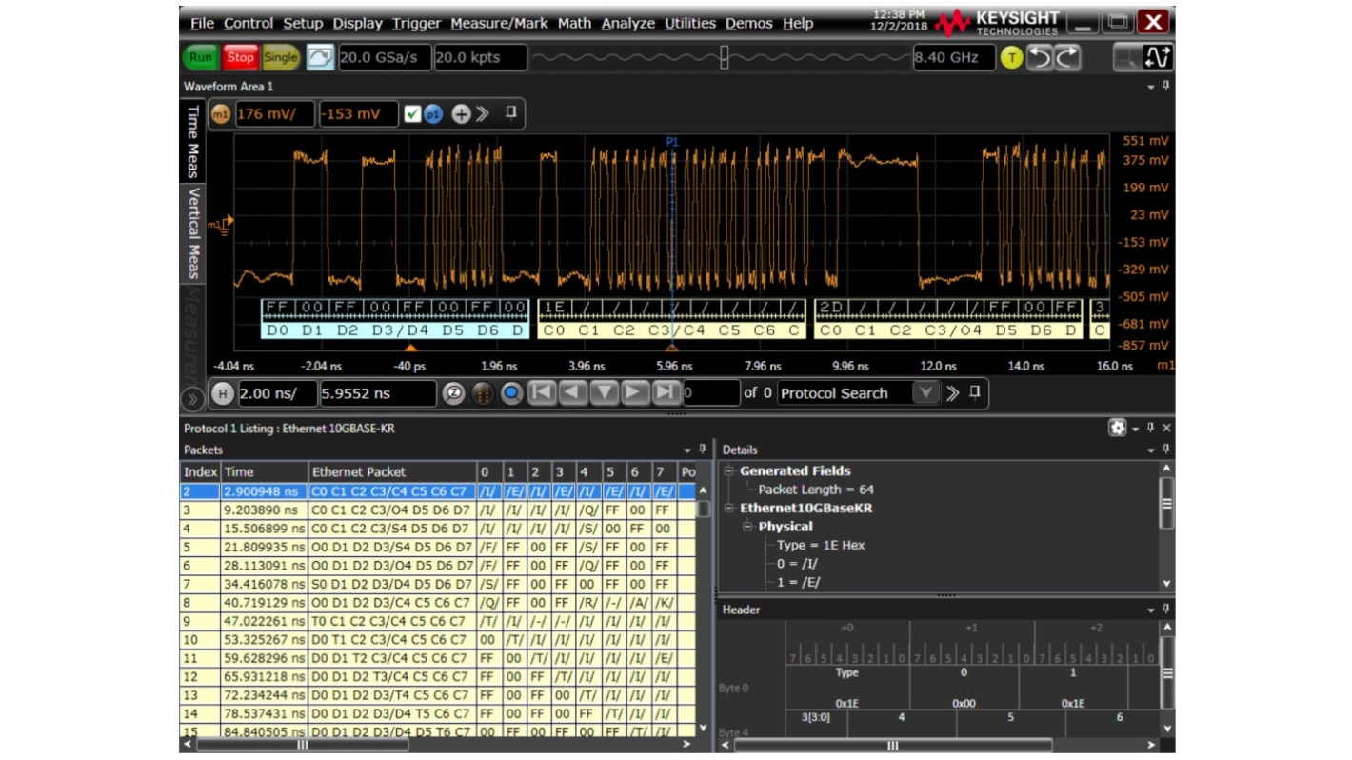Viewport: 1352px width, 760px height.
Task: Pin the Waveform Area 1 panel
Action: click(x=1166, y=87)
